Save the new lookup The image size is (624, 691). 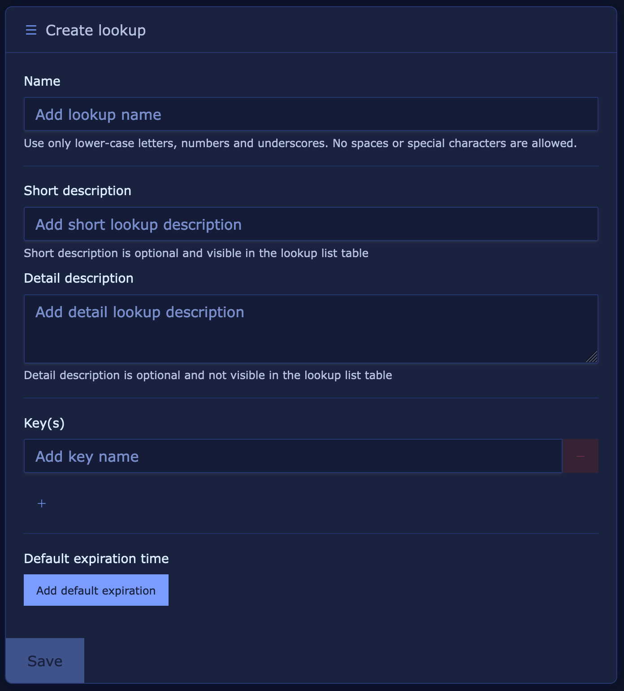(45, 660)
